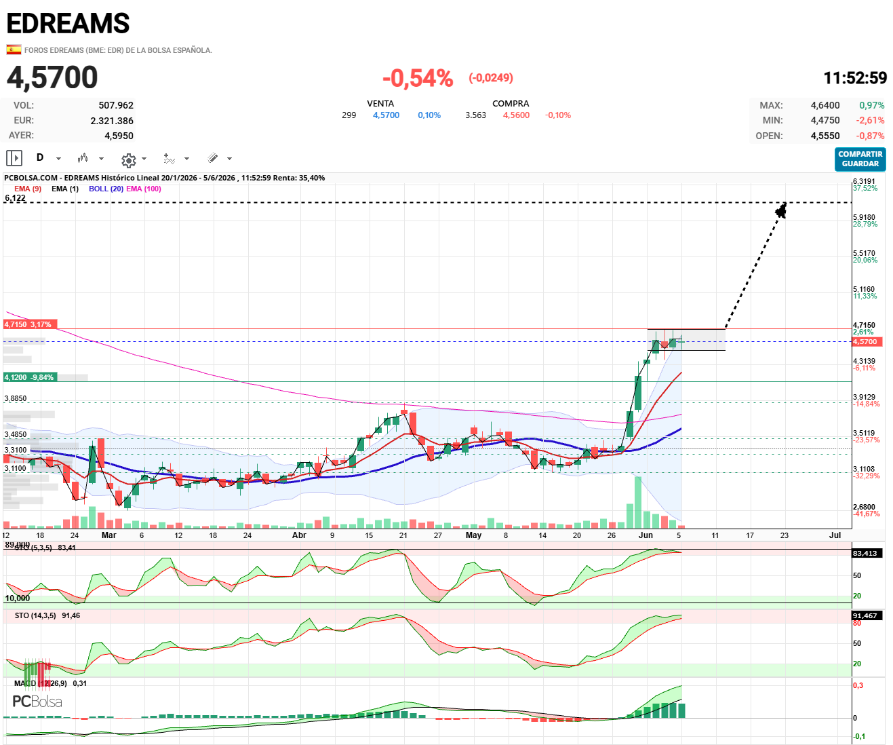The width and height of the screenshot is (893, 745).
Task: Select the D daily timeframe
Action: click(x=40, y=157)
